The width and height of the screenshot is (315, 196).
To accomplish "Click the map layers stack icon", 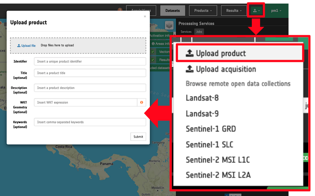I will (x=169, y=25).
